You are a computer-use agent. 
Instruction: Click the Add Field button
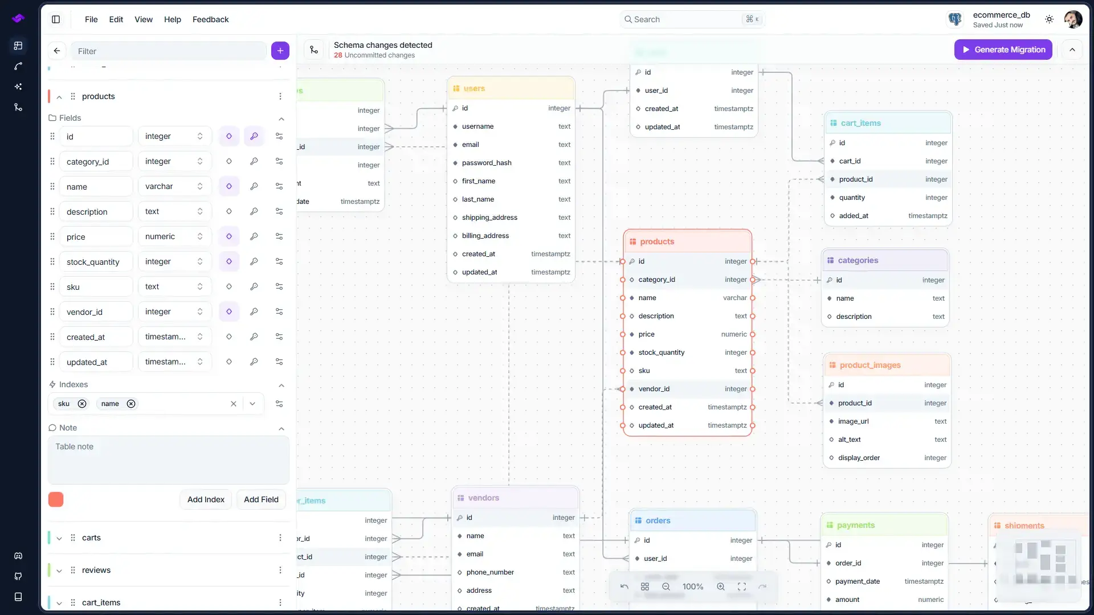click(x=261, y=499)
